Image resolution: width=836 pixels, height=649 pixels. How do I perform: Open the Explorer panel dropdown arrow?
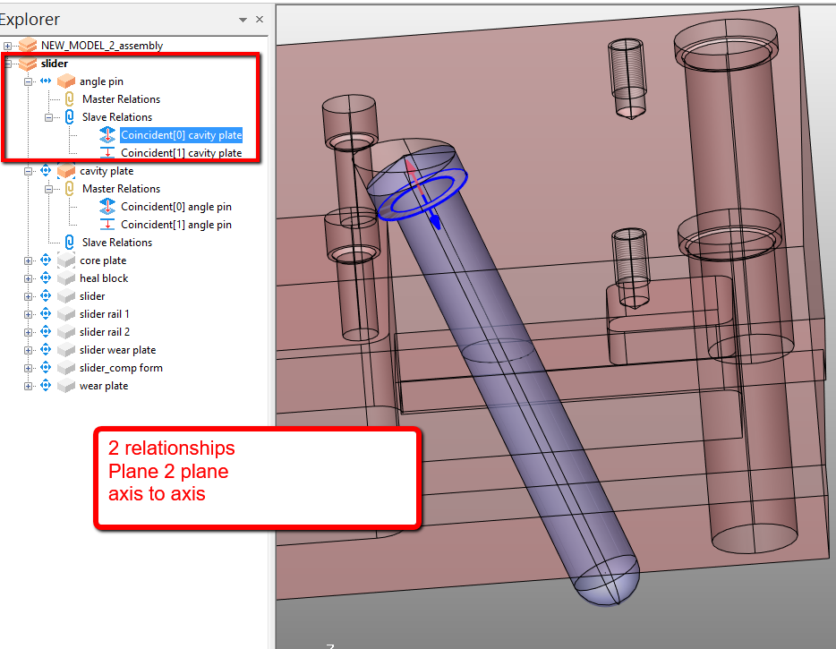(242, 19)
